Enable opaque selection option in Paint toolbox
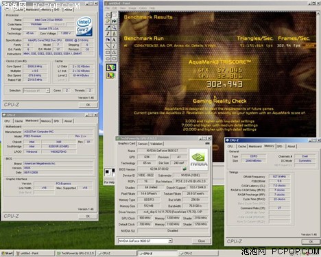 111,67
